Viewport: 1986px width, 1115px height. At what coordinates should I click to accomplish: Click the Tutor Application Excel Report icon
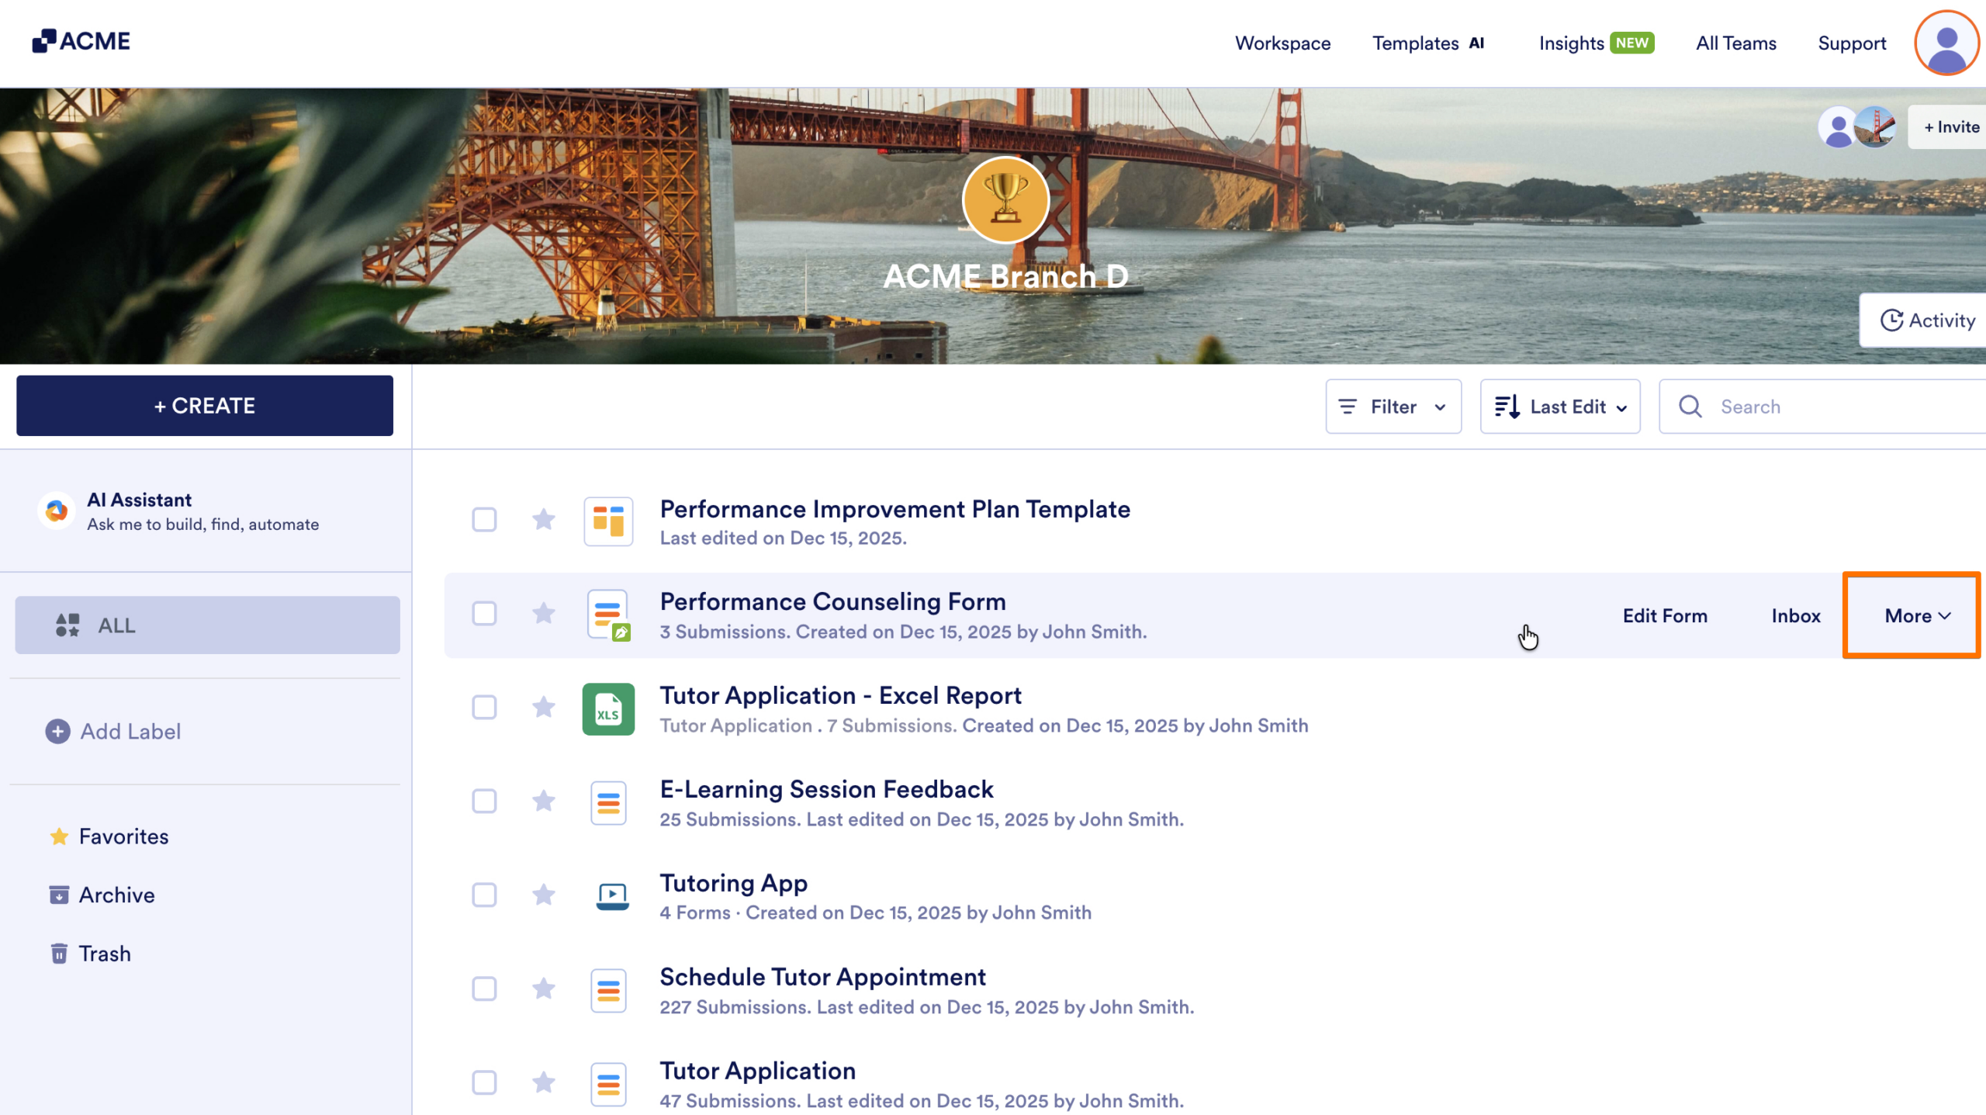[x=608, y=708]
